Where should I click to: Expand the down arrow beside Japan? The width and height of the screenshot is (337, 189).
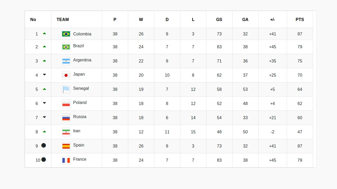click(44, 75)
